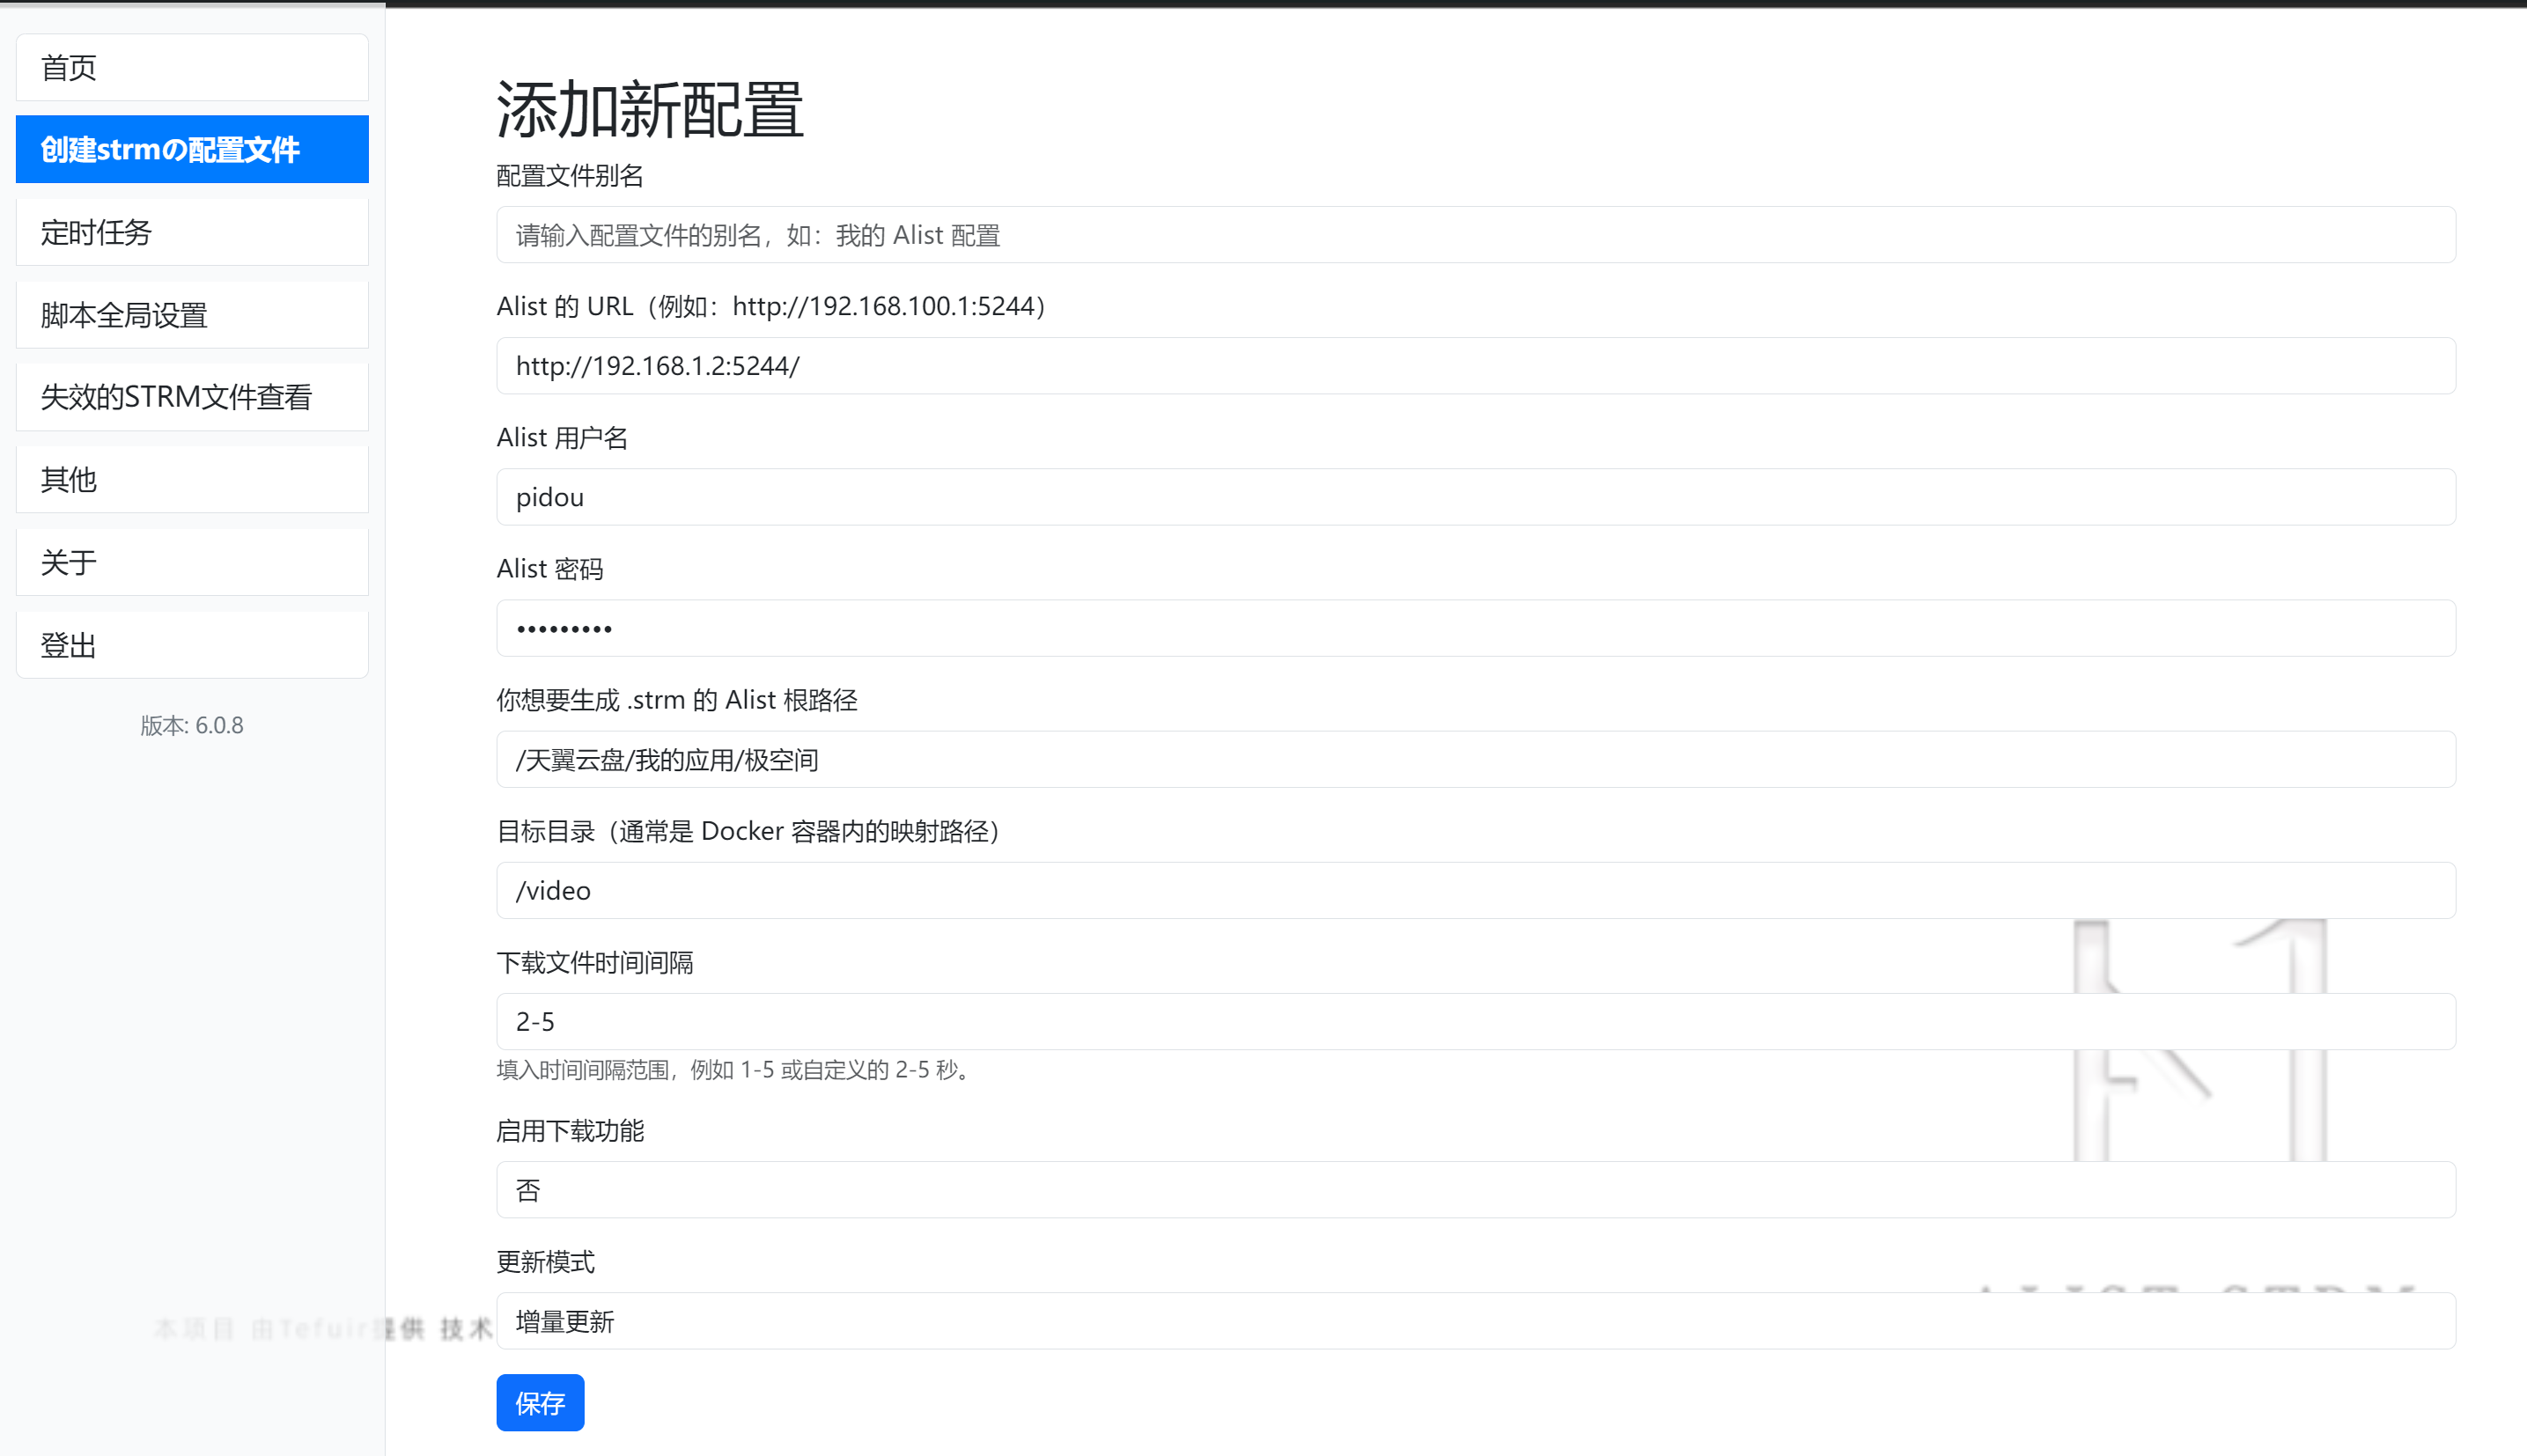Open the 启用下载功能 dropdown

[x=1475, y=1190]
